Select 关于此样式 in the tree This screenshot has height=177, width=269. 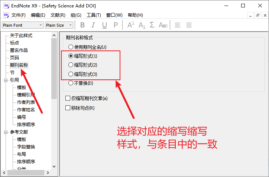(21, 36)
